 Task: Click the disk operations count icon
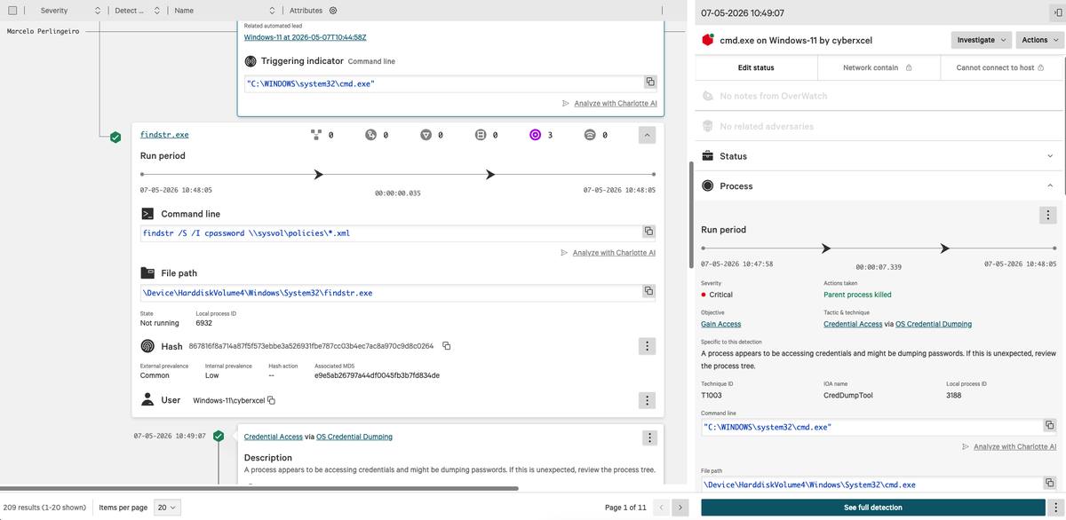(x=481, y=135)
